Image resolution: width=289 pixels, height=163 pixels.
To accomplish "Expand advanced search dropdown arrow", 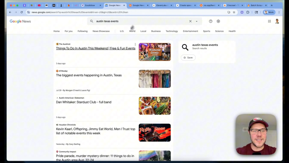I will (x=197, y=21).
